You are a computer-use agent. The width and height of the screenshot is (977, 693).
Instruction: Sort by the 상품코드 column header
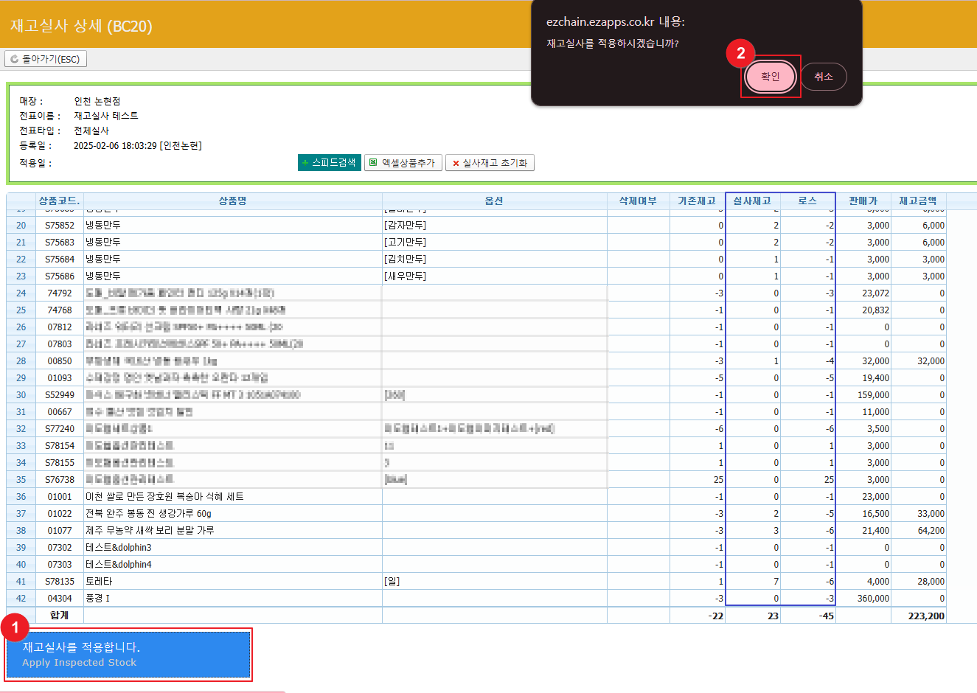59,201
